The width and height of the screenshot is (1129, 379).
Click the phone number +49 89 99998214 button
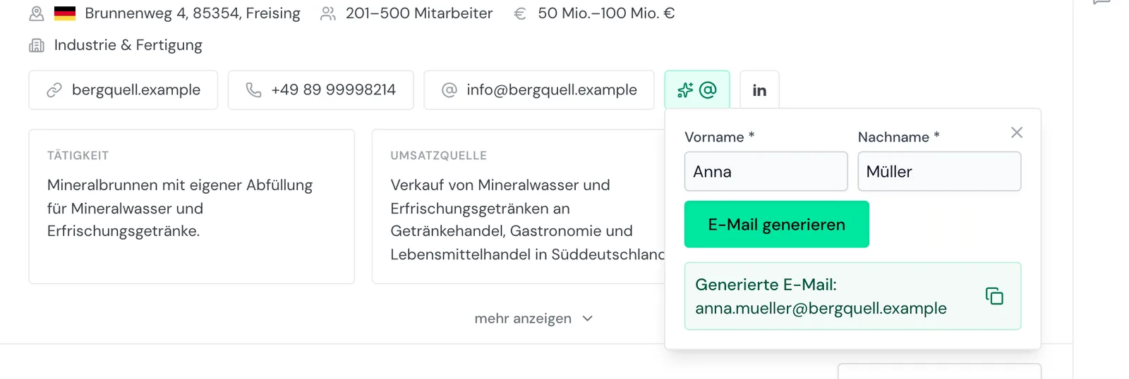(320, 90)
